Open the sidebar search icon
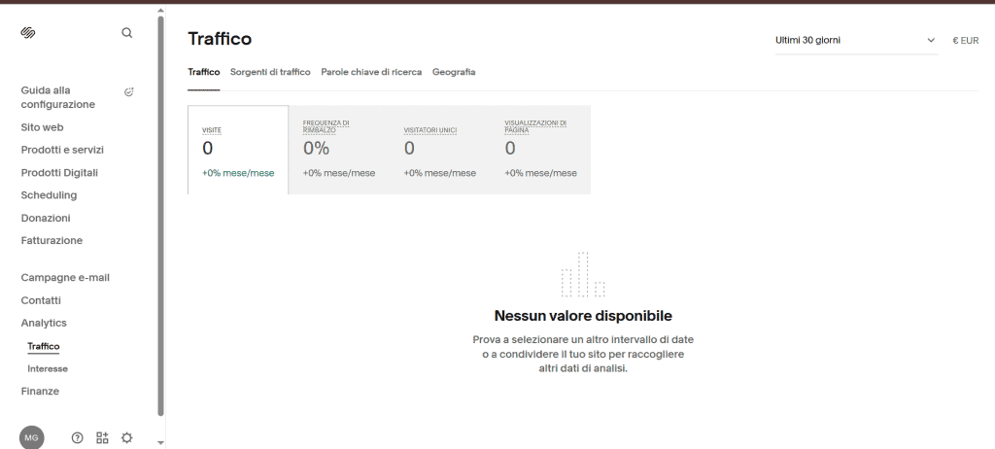This screenshot has height=449, width=995. coord(127,32)
